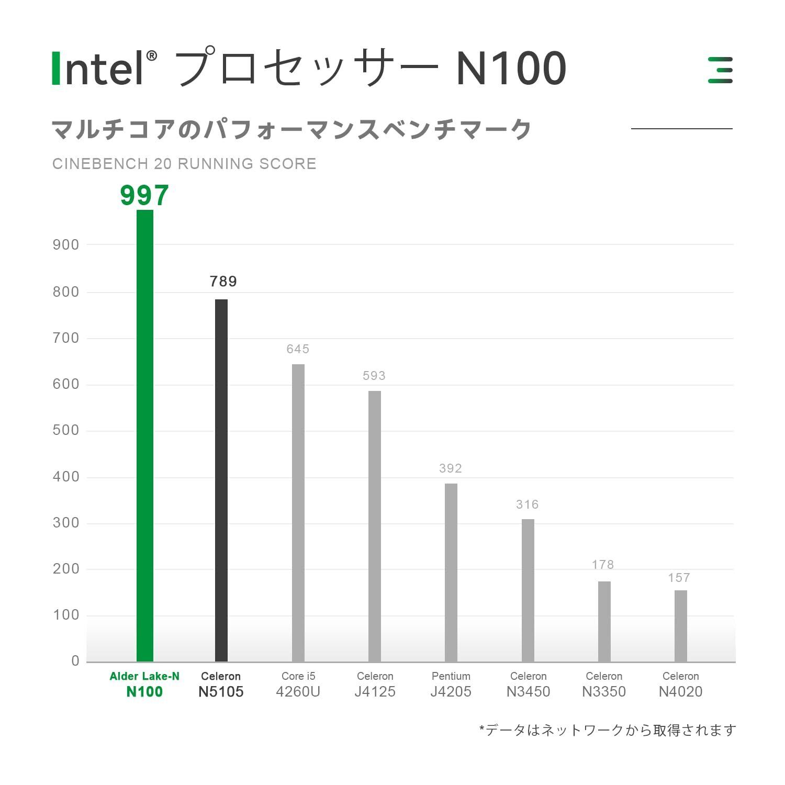Click the 900 y-axis tick label
Image resolution: width=785 pixels, height=785 pixels.
pos(66,244)
